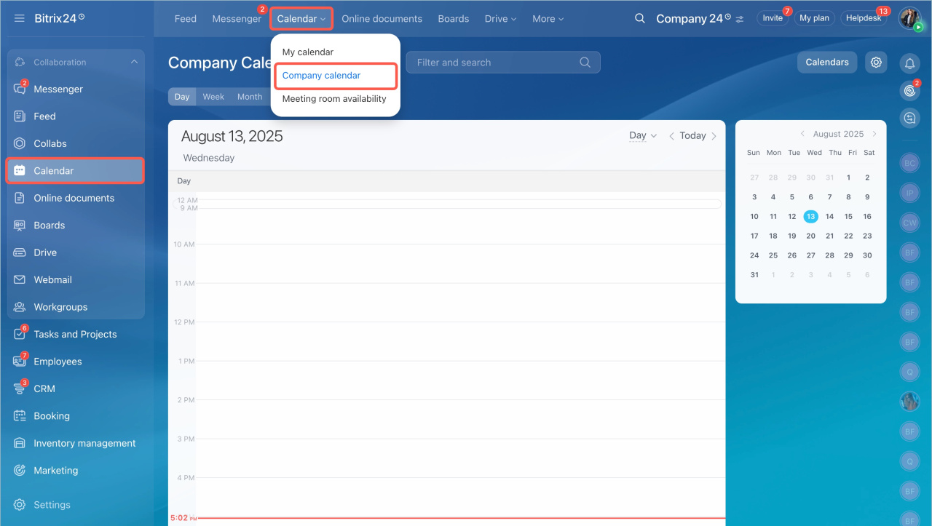Click the Bitrix24 logo
The image size is (932, 526).
59,18
